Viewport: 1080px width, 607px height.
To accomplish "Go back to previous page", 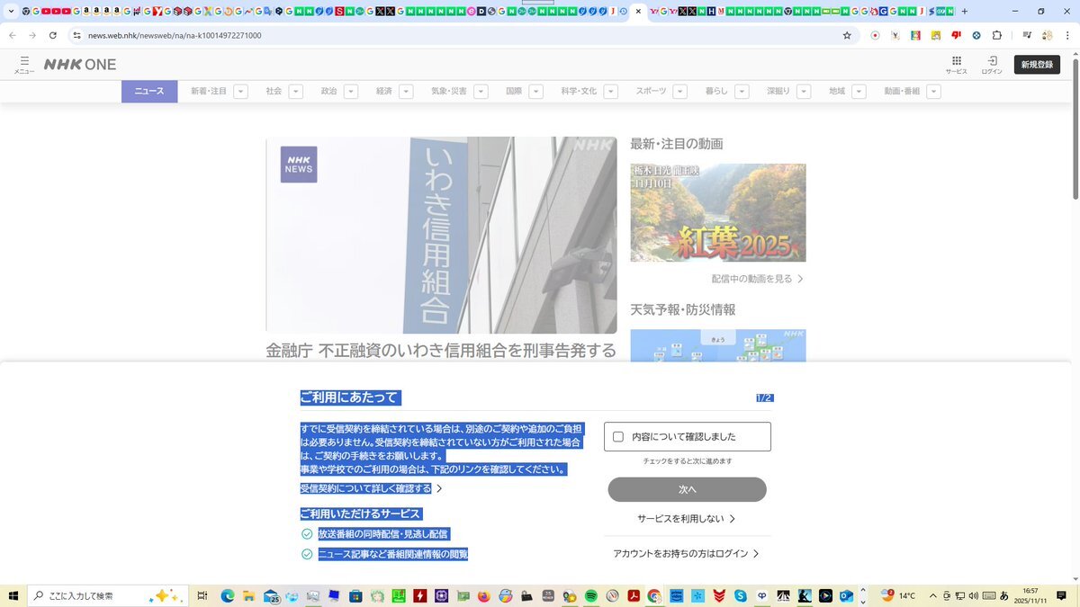I will [x=12, y=35].
